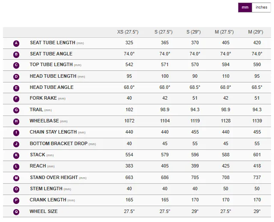The height and width of the screenshot is (222, 274).
Task: Click the F marker for fork rake
Action: click(16, 99)
